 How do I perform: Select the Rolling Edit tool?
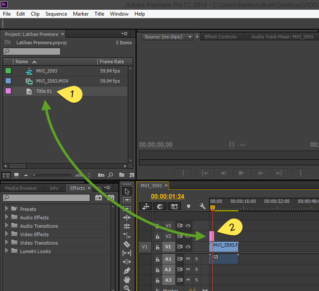127,226
